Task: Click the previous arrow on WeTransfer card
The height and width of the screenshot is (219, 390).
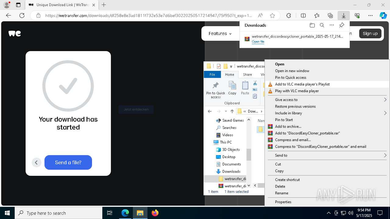Action: pos(36,162)
